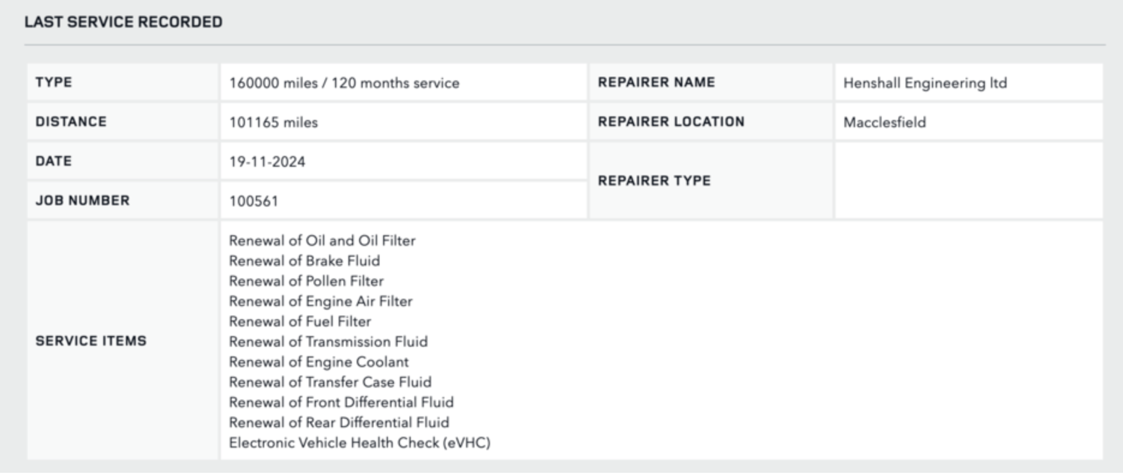The image size is (1123, 474).
Task: Select Electronic Vehicle Health Check (eVHC)
Action: [359, 443]
